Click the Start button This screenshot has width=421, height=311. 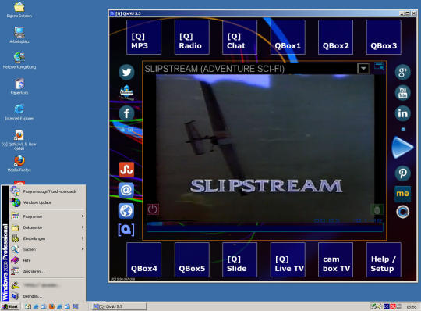coord(10,306)
